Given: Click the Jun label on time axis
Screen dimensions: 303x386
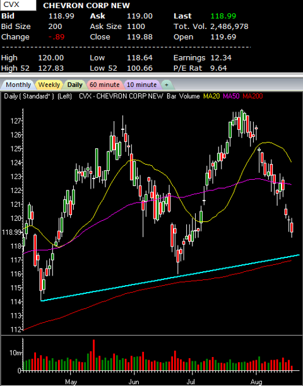Looking at the screenshot, I should pos(134,382).
